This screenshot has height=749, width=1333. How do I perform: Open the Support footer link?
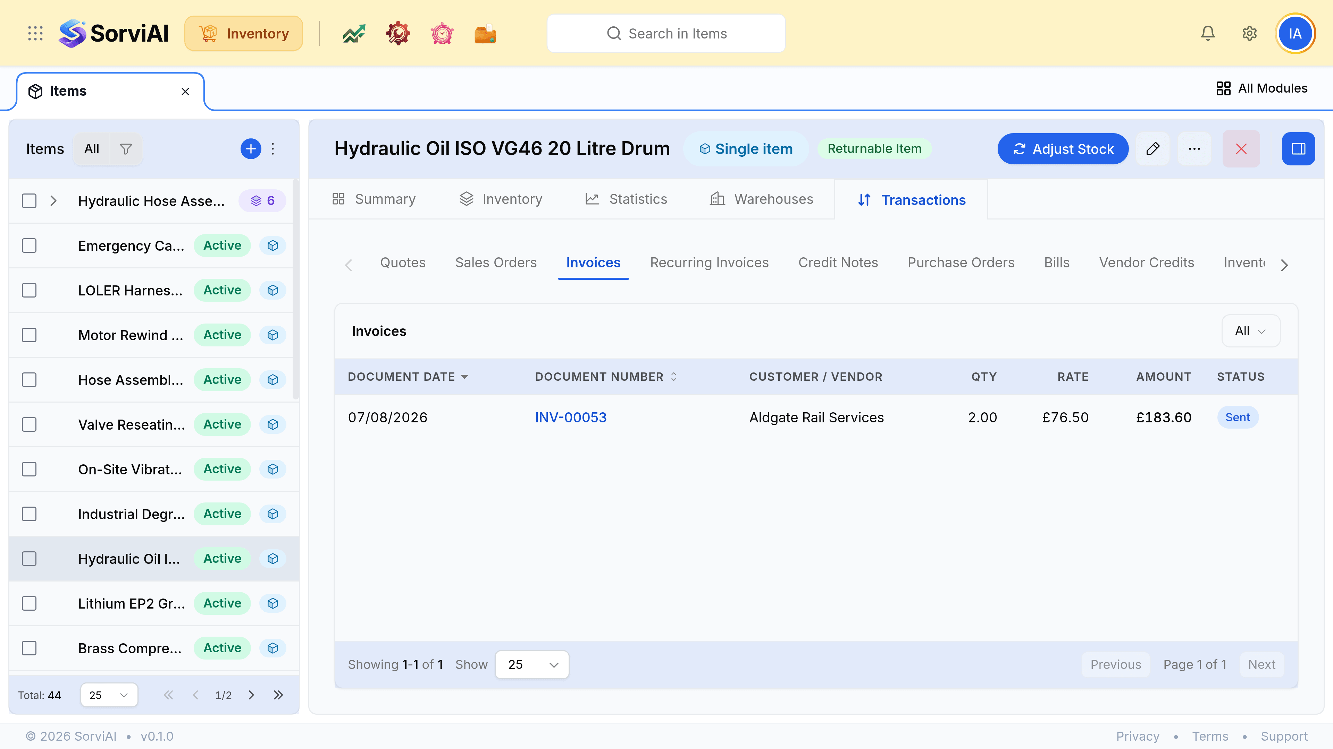click(x=1284, y=736)
